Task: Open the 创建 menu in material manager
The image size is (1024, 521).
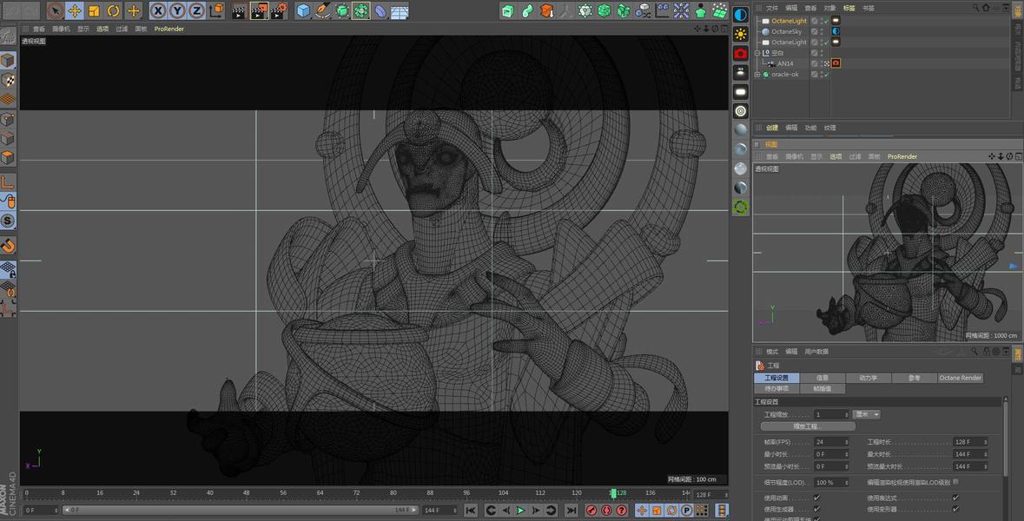Action: click(772, 128)
